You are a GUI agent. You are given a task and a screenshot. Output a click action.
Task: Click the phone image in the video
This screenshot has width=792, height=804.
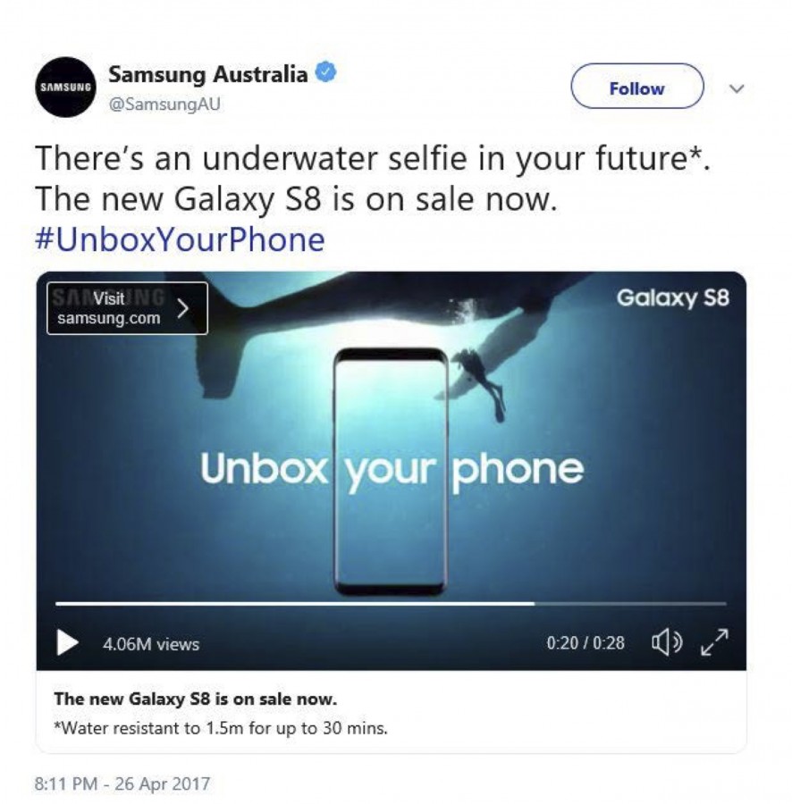391,471
